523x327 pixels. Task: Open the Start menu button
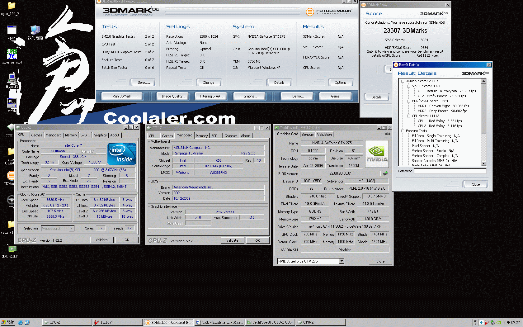pos(8,322)
